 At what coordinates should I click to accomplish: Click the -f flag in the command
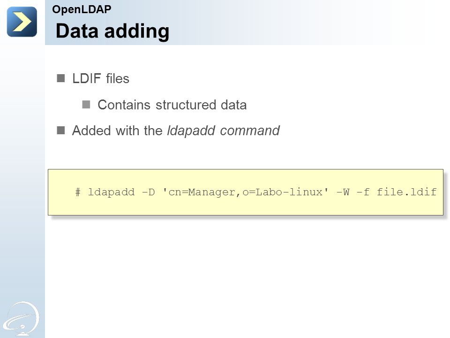tap(363, 192)
